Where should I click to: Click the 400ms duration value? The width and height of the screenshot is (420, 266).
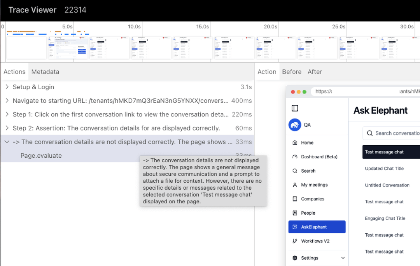click(241, 100)
